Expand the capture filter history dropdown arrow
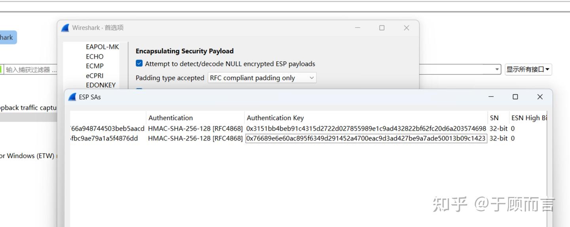Viewport: 570px width, 227px height. click(497, 69)
